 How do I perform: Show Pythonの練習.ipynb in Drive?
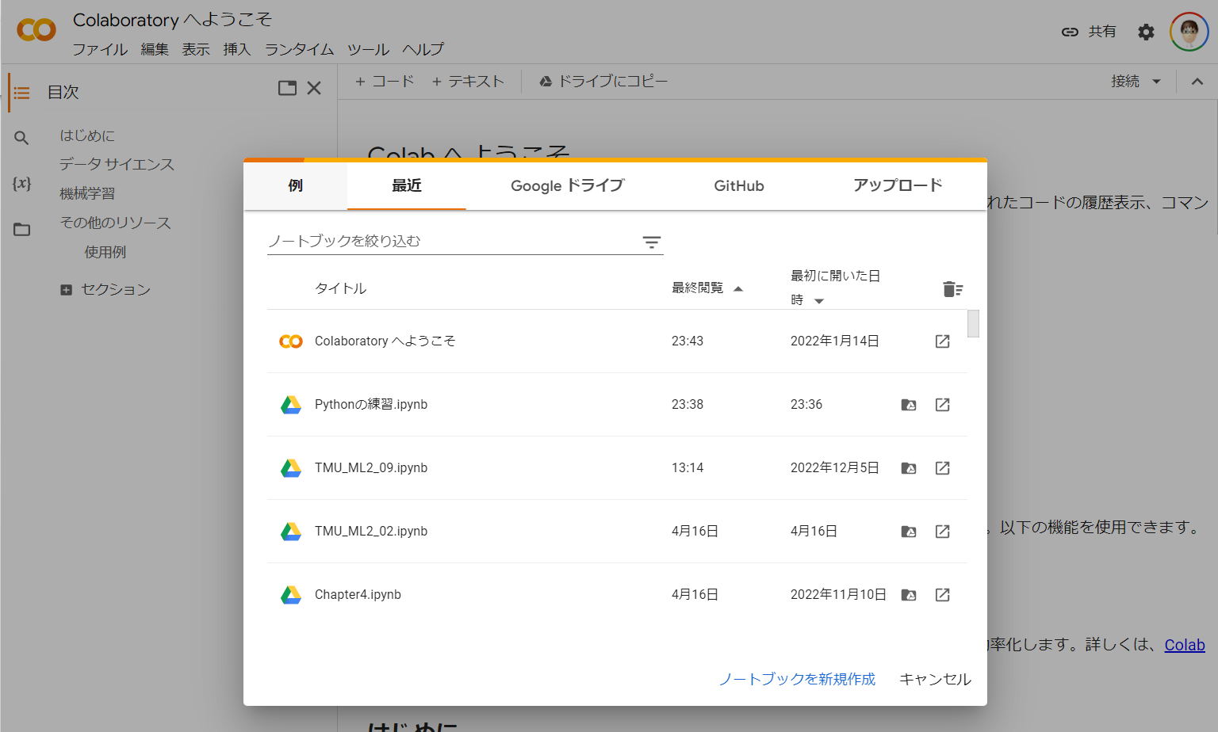(909, 405)
